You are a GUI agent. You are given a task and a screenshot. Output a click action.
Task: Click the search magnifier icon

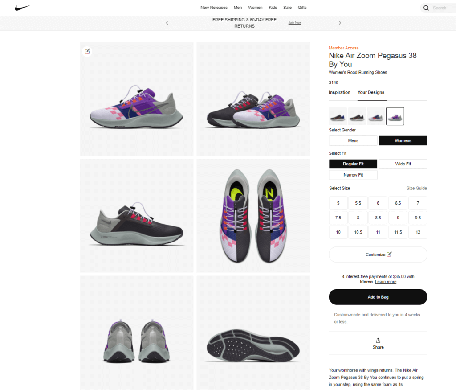tap(426, 8)
